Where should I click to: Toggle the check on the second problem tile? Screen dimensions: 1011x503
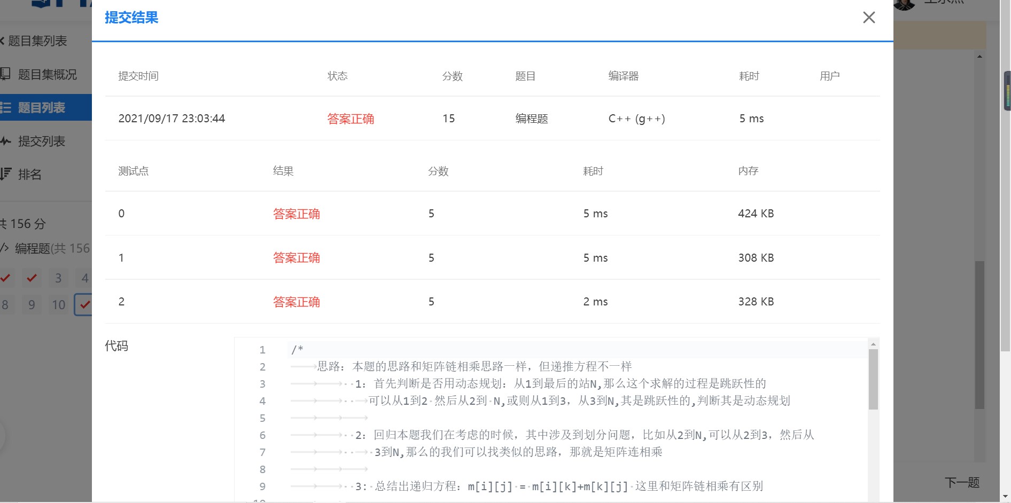click(x=31, y=278)
